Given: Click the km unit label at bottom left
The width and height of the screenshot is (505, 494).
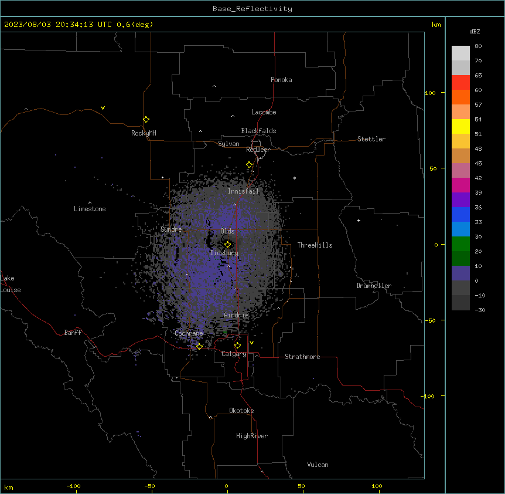Looking at the screenshot, I should click(x=8, y=487).
